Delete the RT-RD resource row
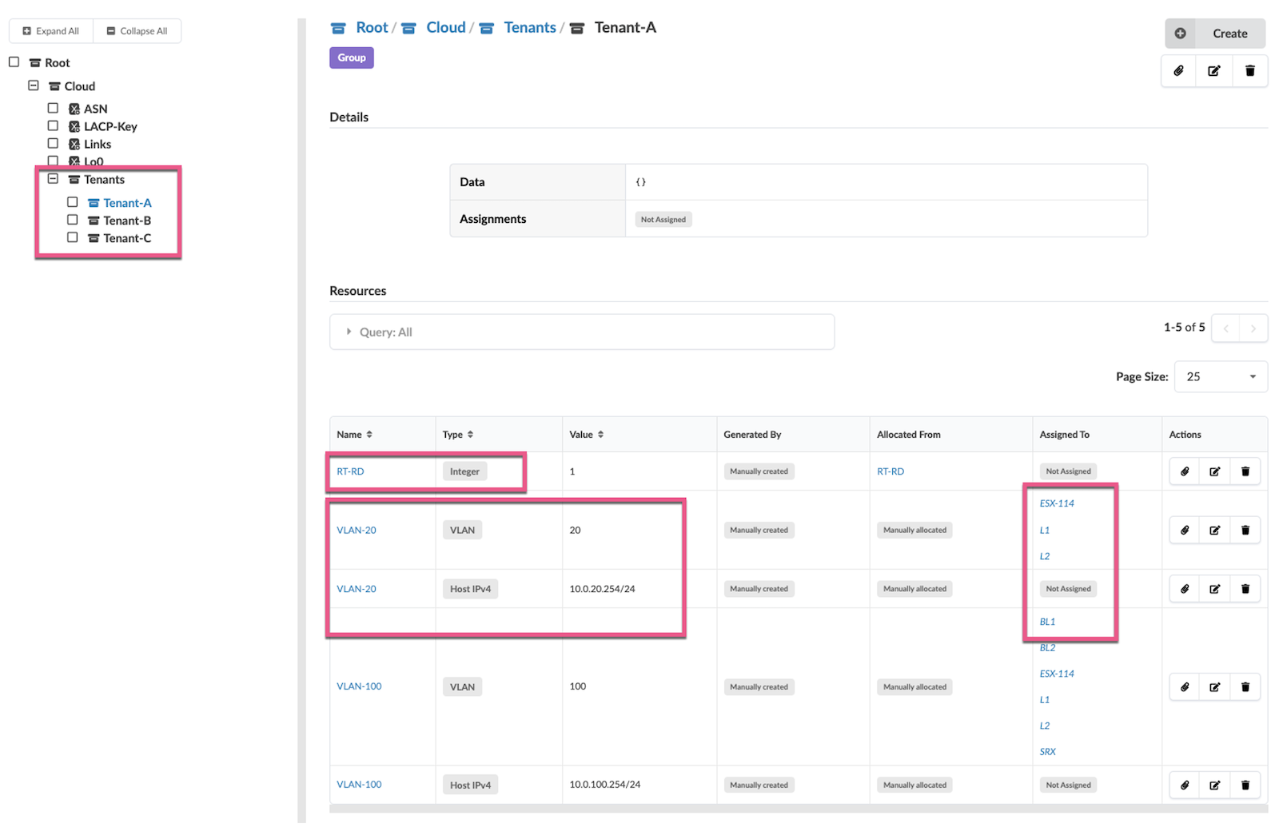 pos(1245,471)
